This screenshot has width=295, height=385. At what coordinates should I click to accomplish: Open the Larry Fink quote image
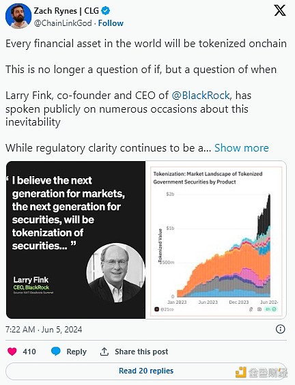pyautogui.click(x=76, y=240)
